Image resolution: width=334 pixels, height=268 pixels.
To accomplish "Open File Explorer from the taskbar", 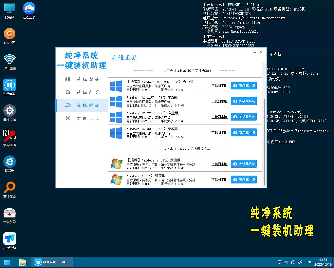I will tap(23, 262).
